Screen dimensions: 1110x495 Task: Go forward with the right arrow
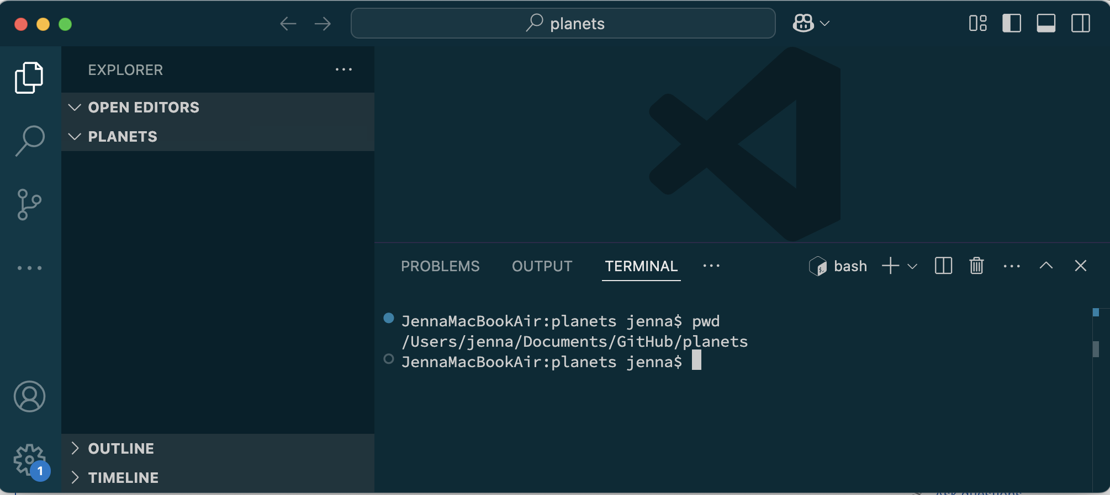tap(323, 24)
